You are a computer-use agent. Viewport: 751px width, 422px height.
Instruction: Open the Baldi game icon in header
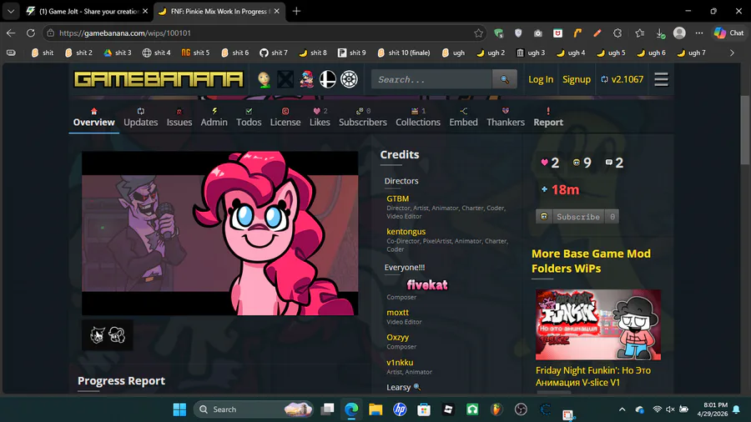pos(264,79)
